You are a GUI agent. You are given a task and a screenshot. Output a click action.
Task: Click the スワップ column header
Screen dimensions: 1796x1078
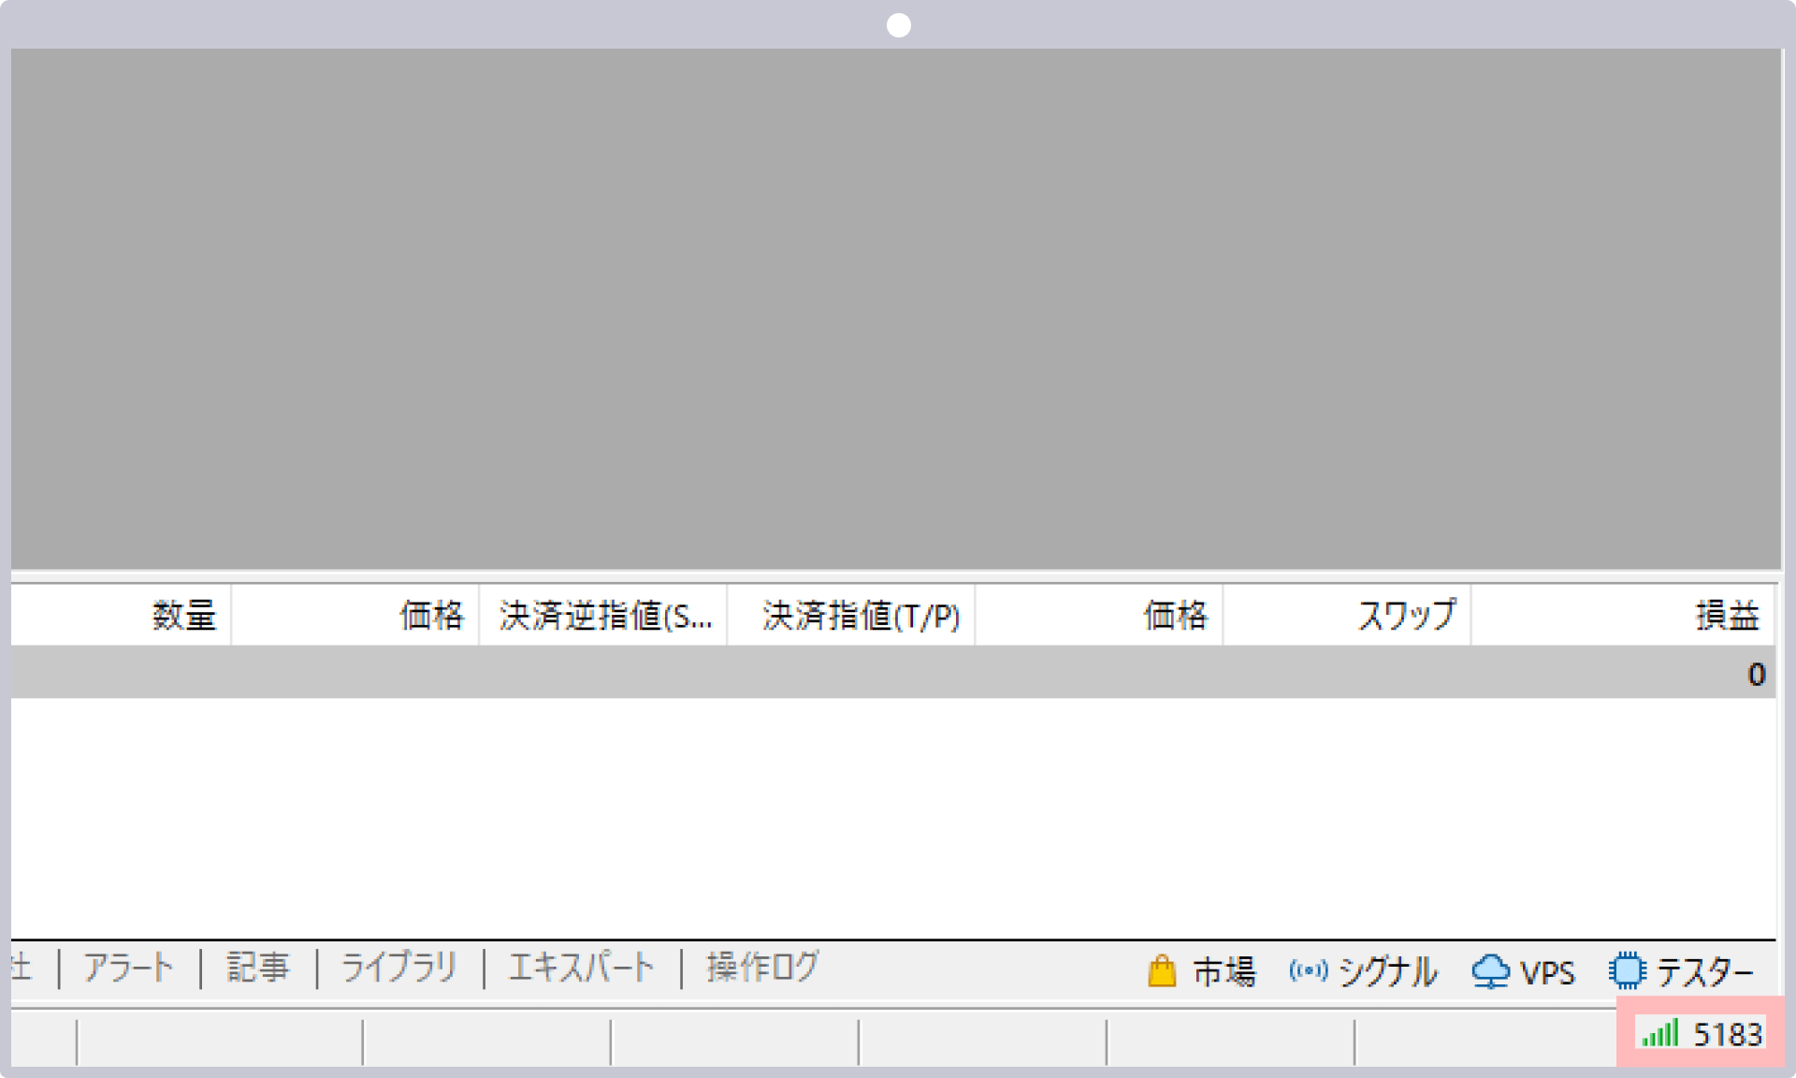[1407, 615]
